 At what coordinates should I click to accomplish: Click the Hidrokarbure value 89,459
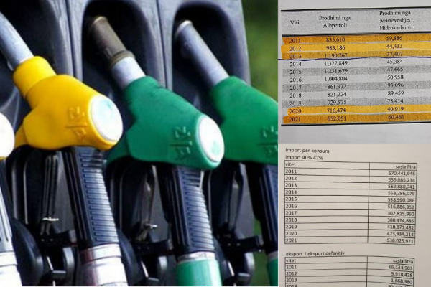395,93
